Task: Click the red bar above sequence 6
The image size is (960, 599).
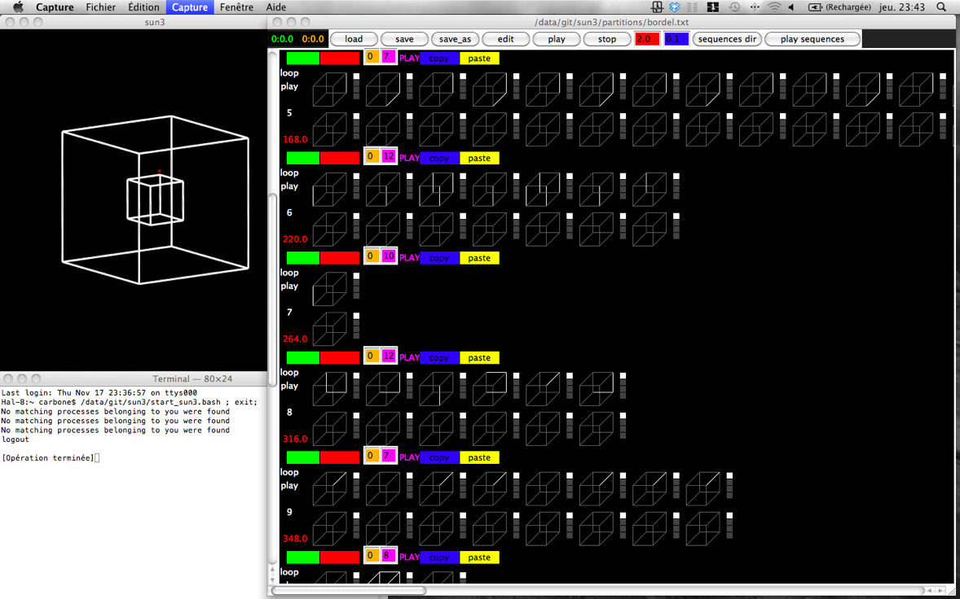Action: pyautogui.click(x=340, y=158)
